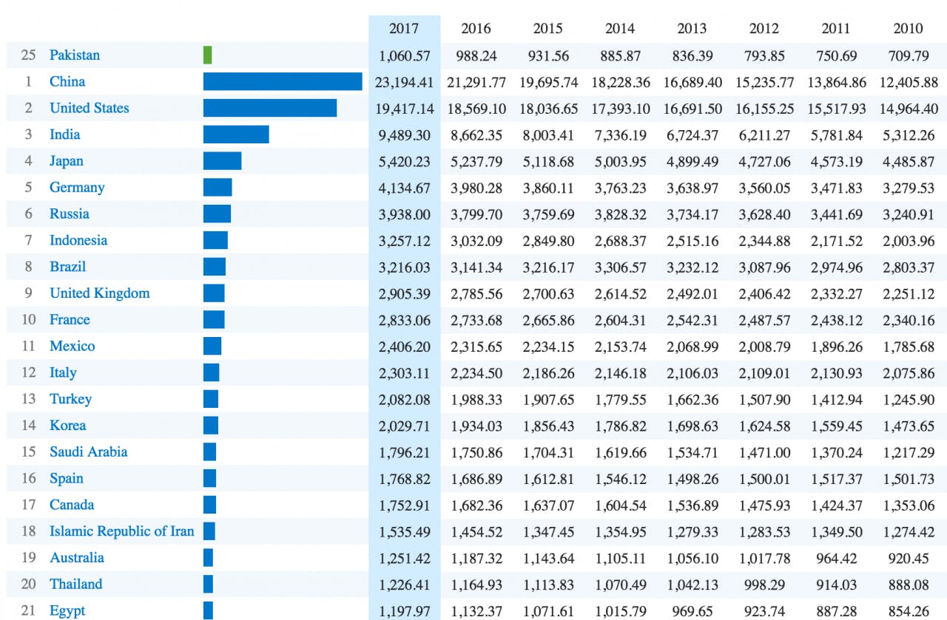The height and width of the screenshot is (620, 947).
Task: Click China's 2010 value 12,405.88
Action: point(908,82)
